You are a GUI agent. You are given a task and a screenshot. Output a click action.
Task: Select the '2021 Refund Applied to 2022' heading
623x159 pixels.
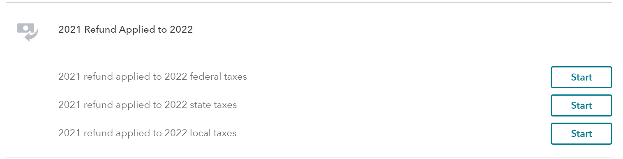(x=125, y=29)
